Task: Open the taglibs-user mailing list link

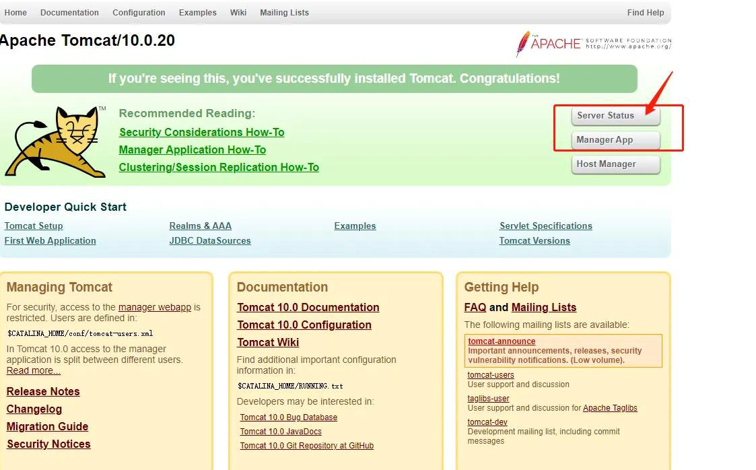Action: point(489,399)
